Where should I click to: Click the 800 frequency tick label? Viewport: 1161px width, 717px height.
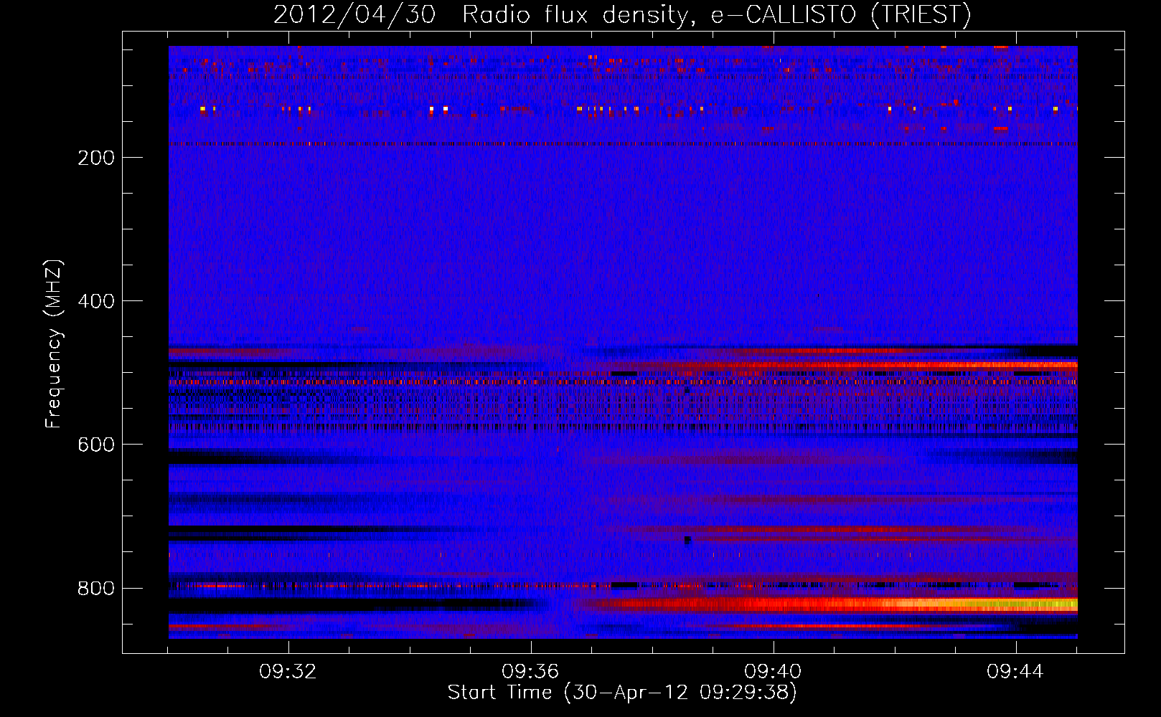tap(96, 589)
